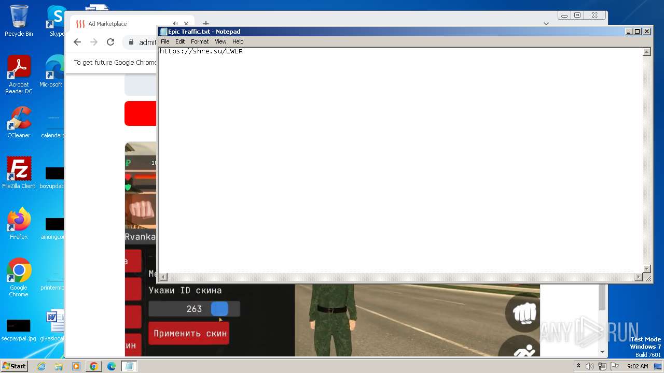
Task: Click the red Применить скин button
Action: [190, 333]
